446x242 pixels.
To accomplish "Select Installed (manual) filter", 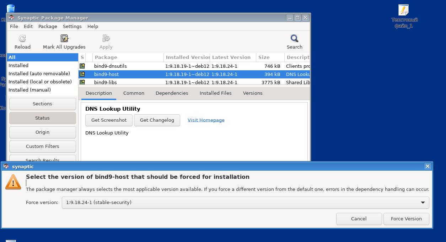I will (x=43, y=90).
